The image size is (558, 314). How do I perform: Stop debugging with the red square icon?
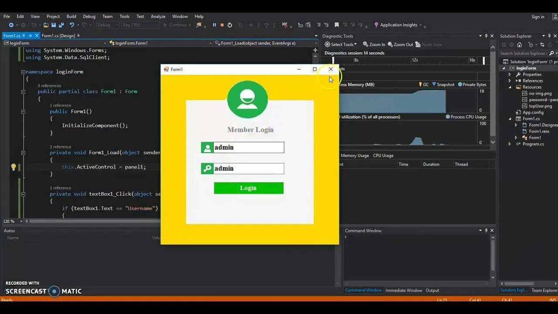[222, 25]
